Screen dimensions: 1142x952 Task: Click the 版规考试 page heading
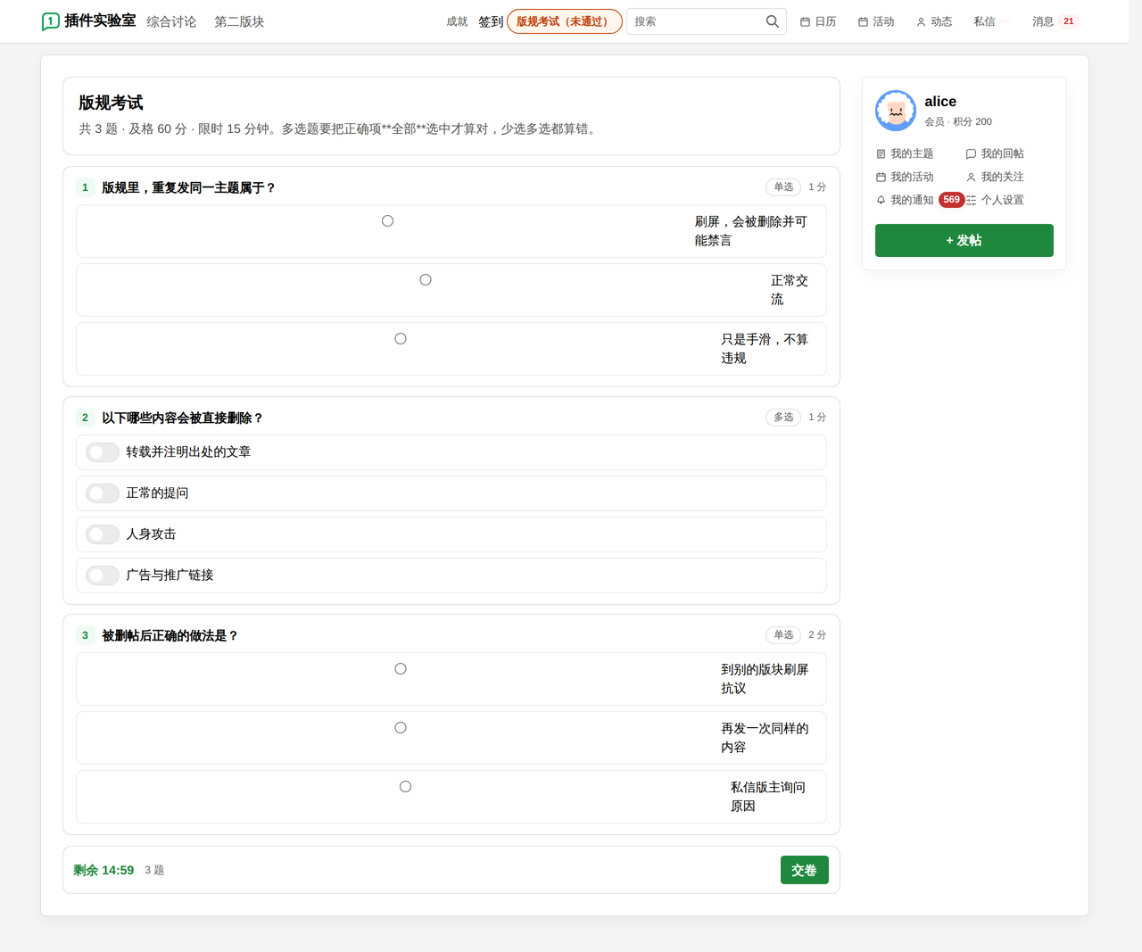(x=111, y=103)
